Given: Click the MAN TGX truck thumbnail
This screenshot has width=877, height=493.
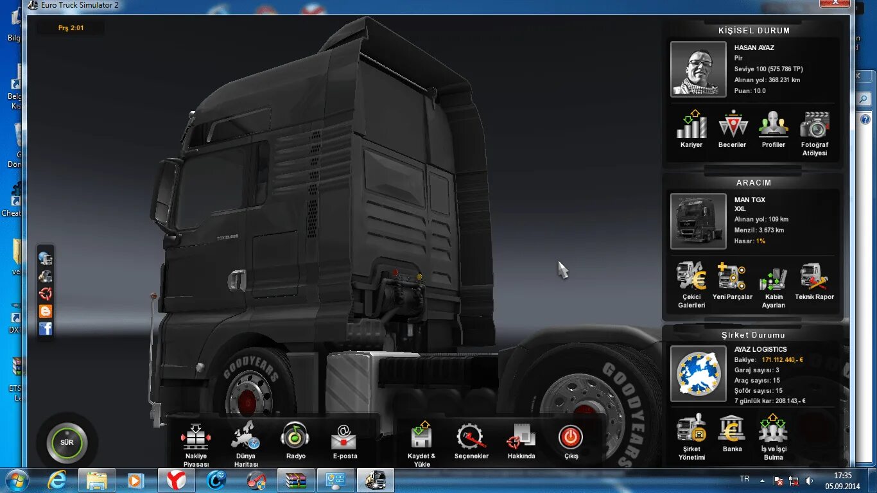Looking at the screenshot, I should click(699, 221).
